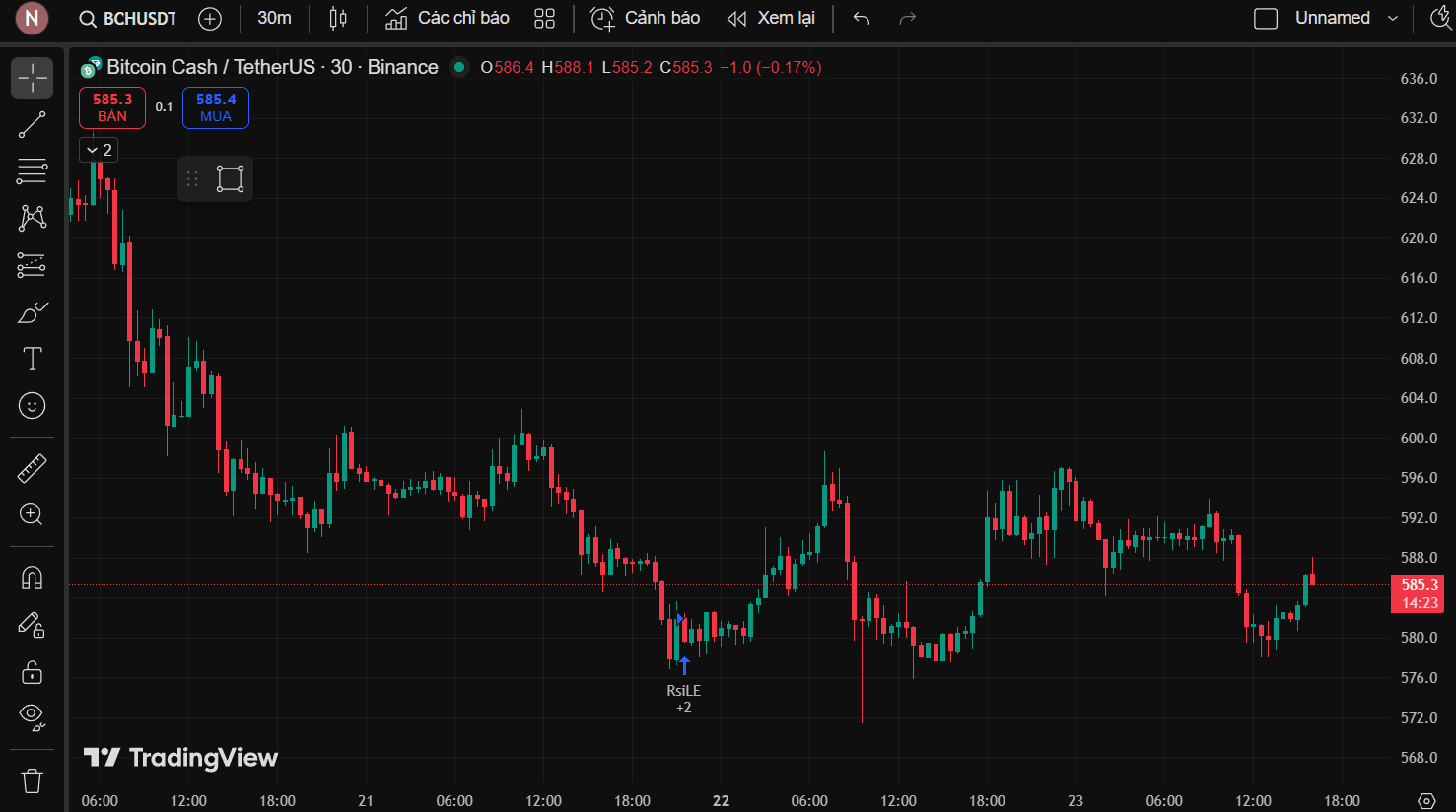Undo the last chart action
Image resolution: width=1456 pixels, height=812 pixels.
862,19
